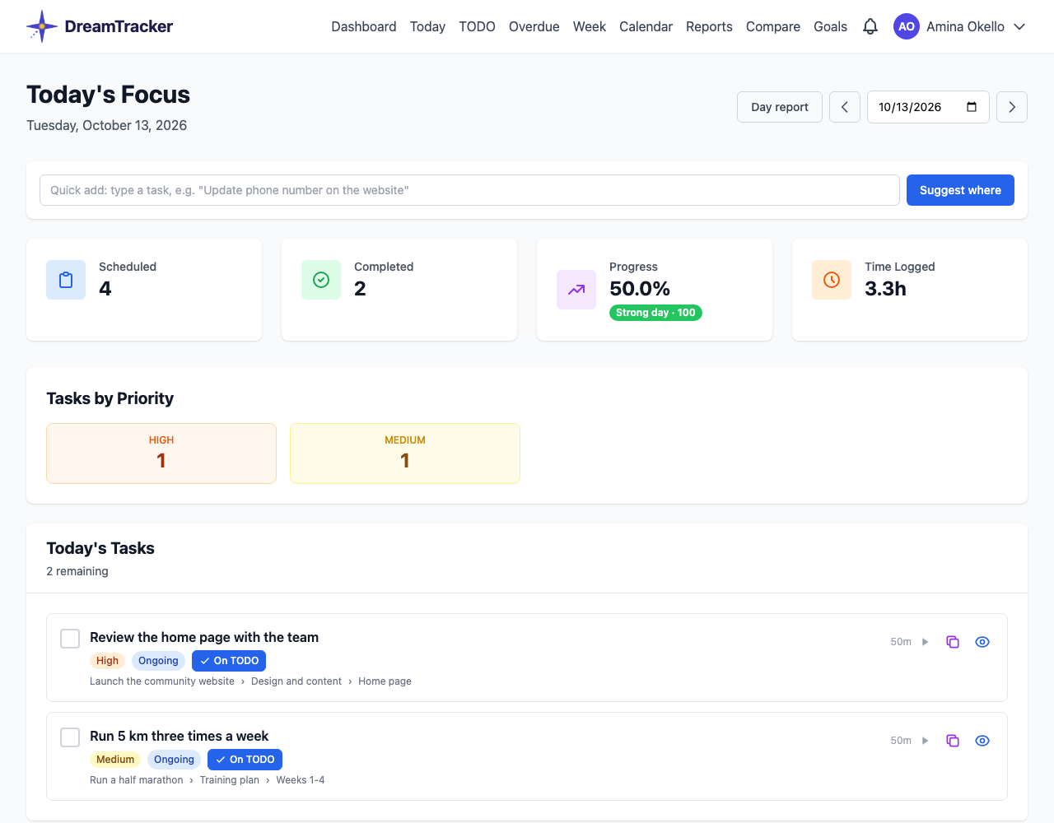Start timer for Review the home page task
The image size is (1054, 823).
926,642
